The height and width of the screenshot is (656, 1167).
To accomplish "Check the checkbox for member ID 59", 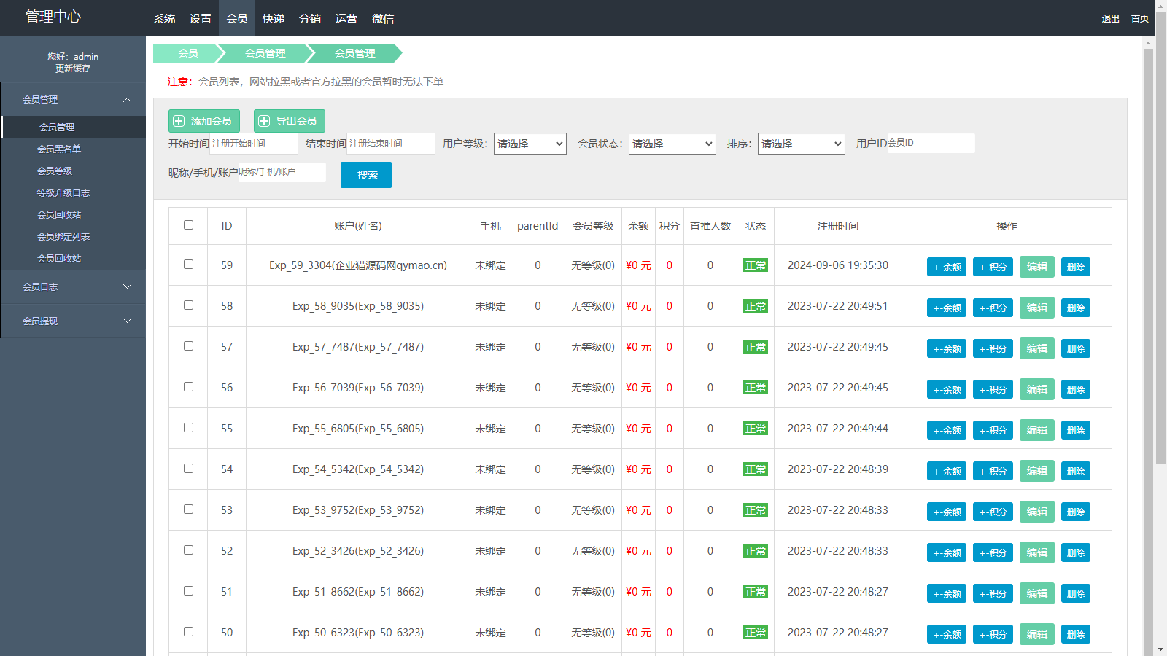I will (188, 265).
